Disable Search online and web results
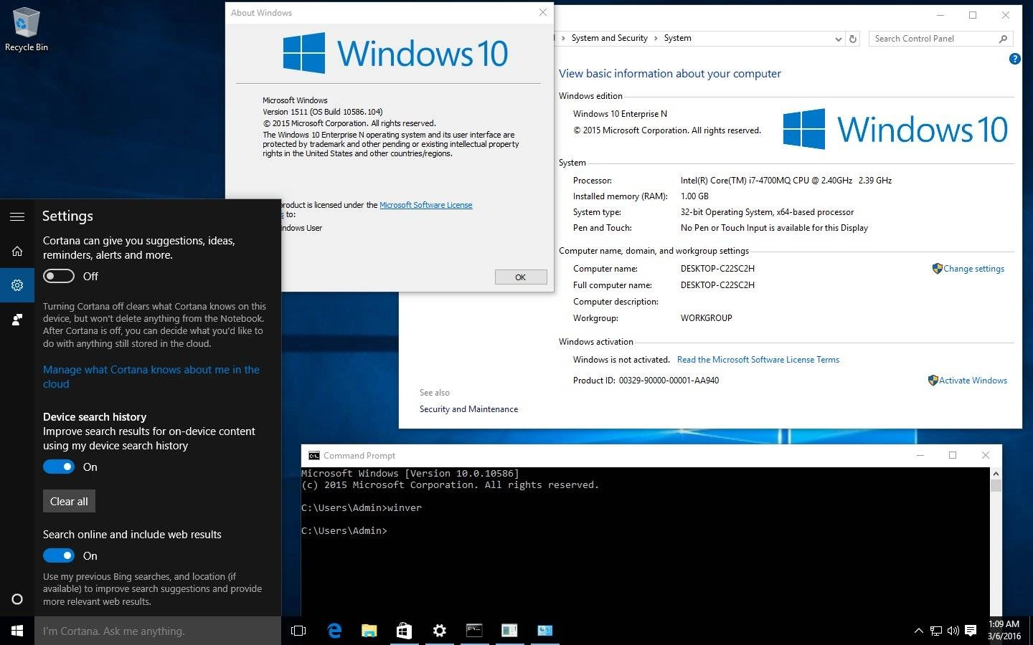 pos(59,555)
